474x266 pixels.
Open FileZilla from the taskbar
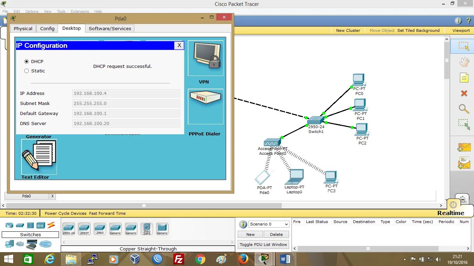[178, 259]
